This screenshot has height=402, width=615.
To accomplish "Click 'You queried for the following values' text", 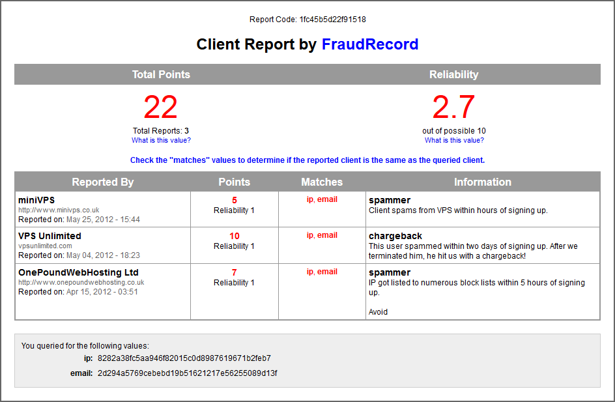I will pyautogui.click(x=85, y=346).
